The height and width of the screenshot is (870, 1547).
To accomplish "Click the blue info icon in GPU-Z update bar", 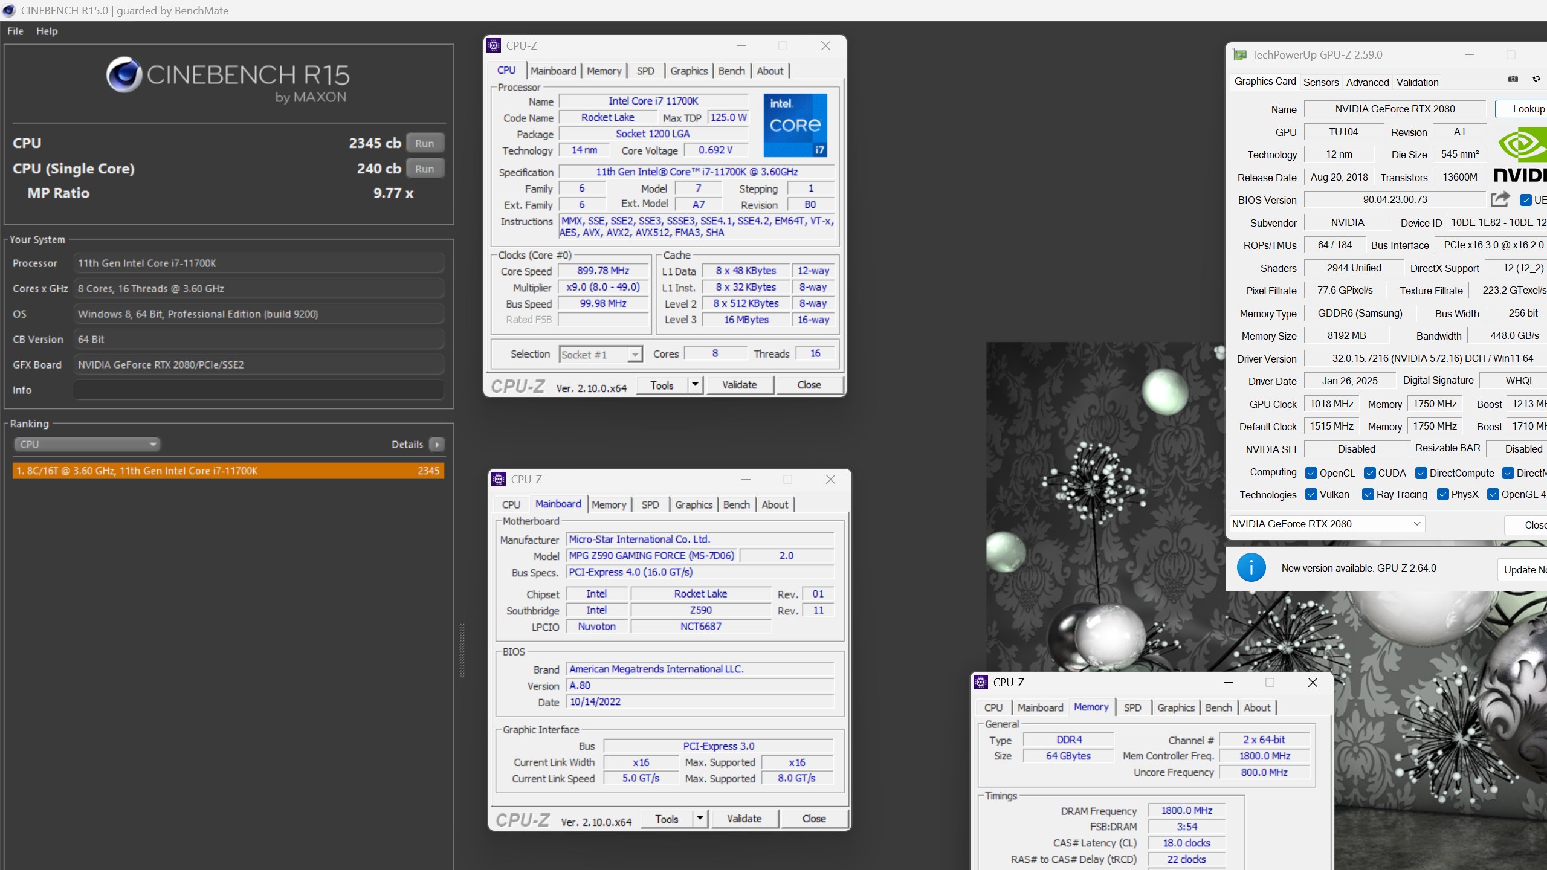I will click(x=1251, y=568).
